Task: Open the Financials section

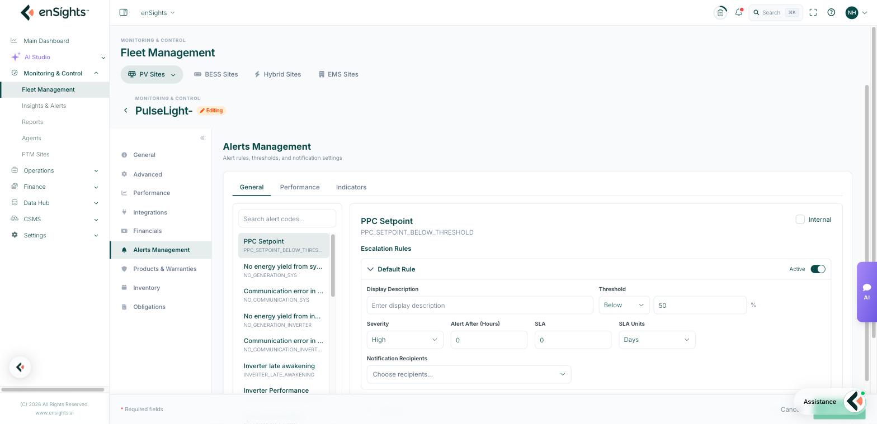Action: (161, 231)
